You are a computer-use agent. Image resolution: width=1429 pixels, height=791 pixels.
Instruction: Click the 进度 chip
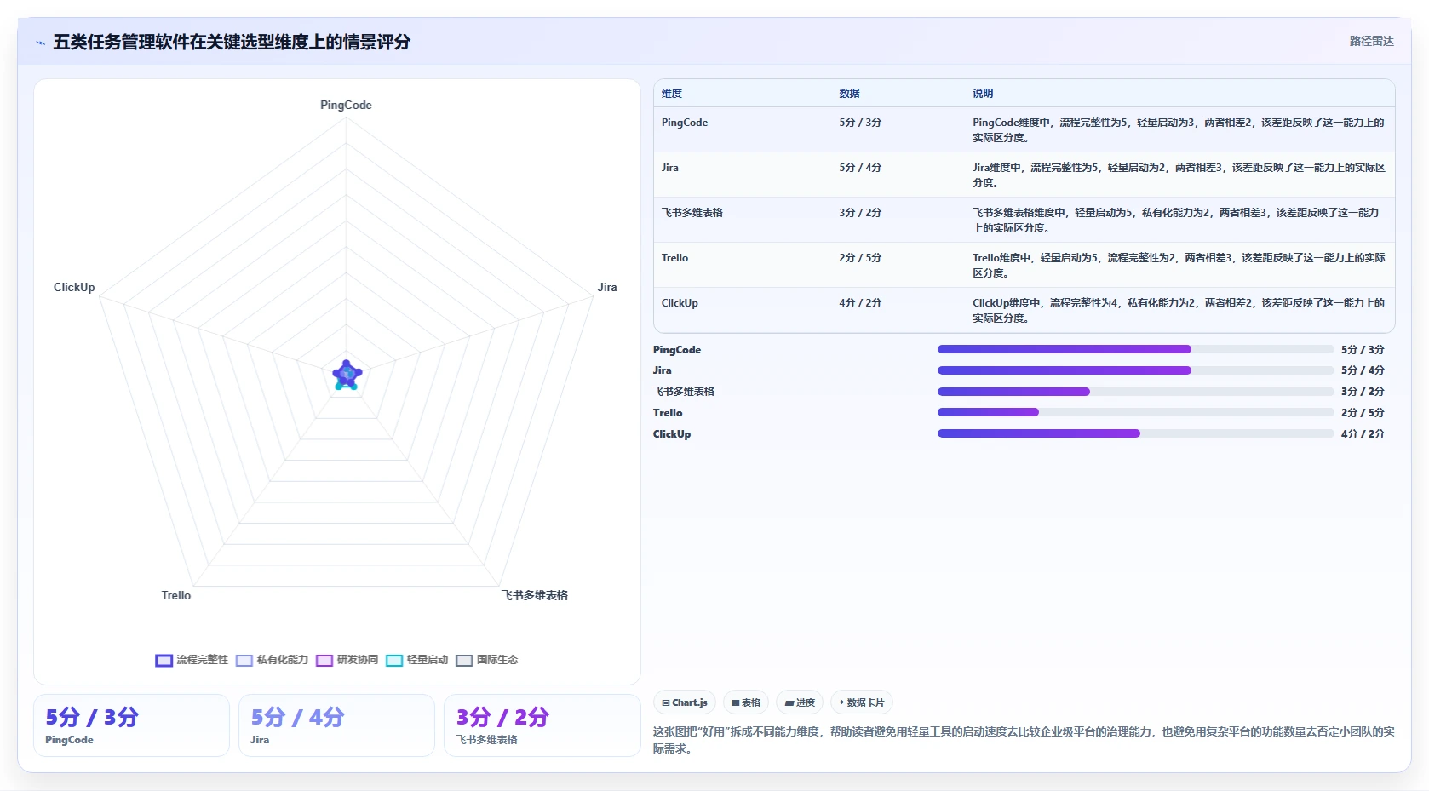point(800,702)
